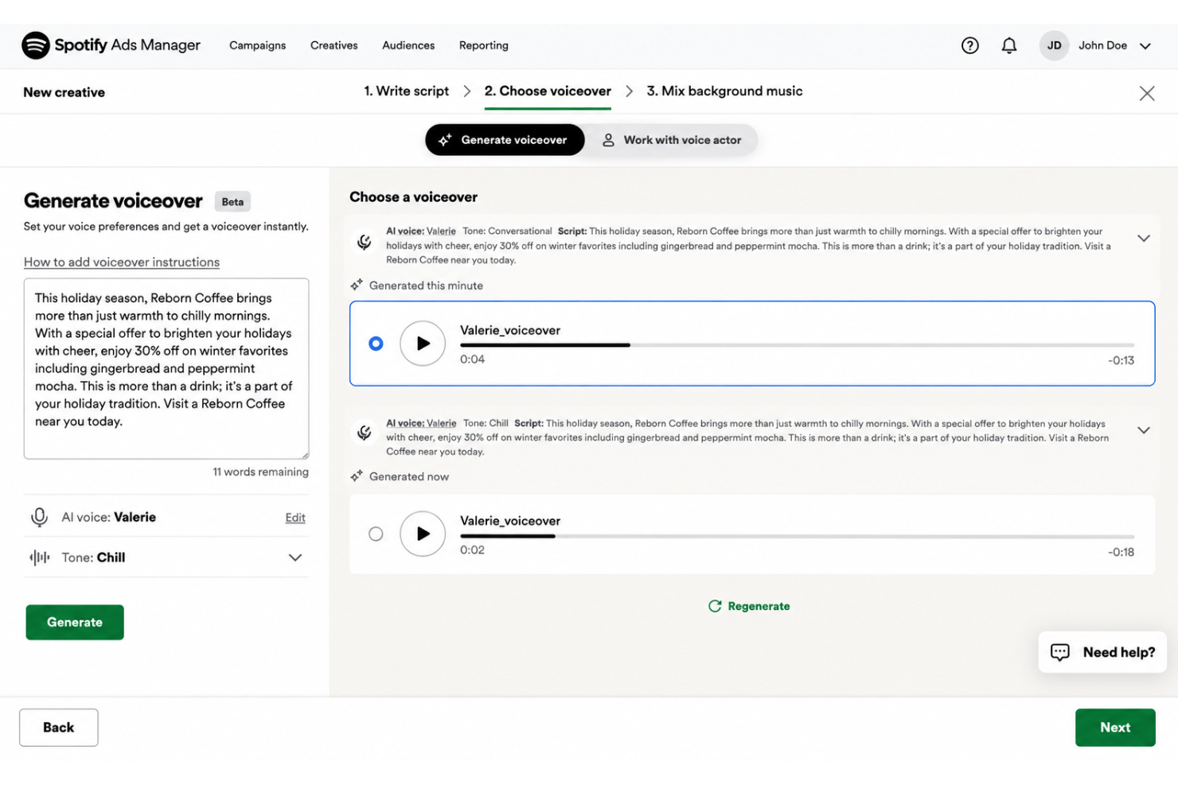Click the 'Choose a voiceover' heading

[x=413, y=197]
